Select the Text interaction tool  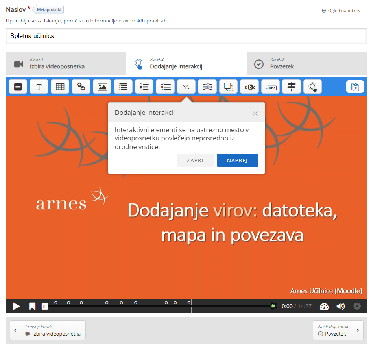click(39, 87)
